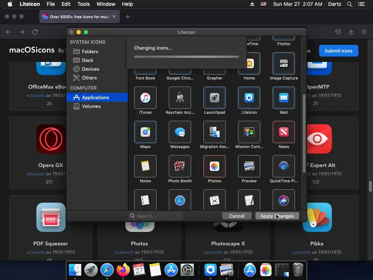Select Applications in the Computer section
The height and width of the screenshot is (280, 373).
(x=97, y=97)
